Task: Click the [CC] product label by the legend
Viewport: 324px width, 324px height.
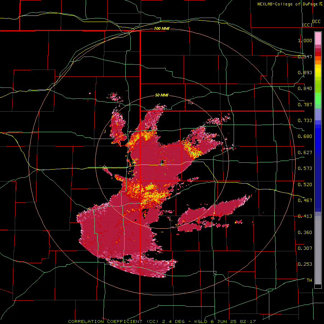Action: (307, 25)
